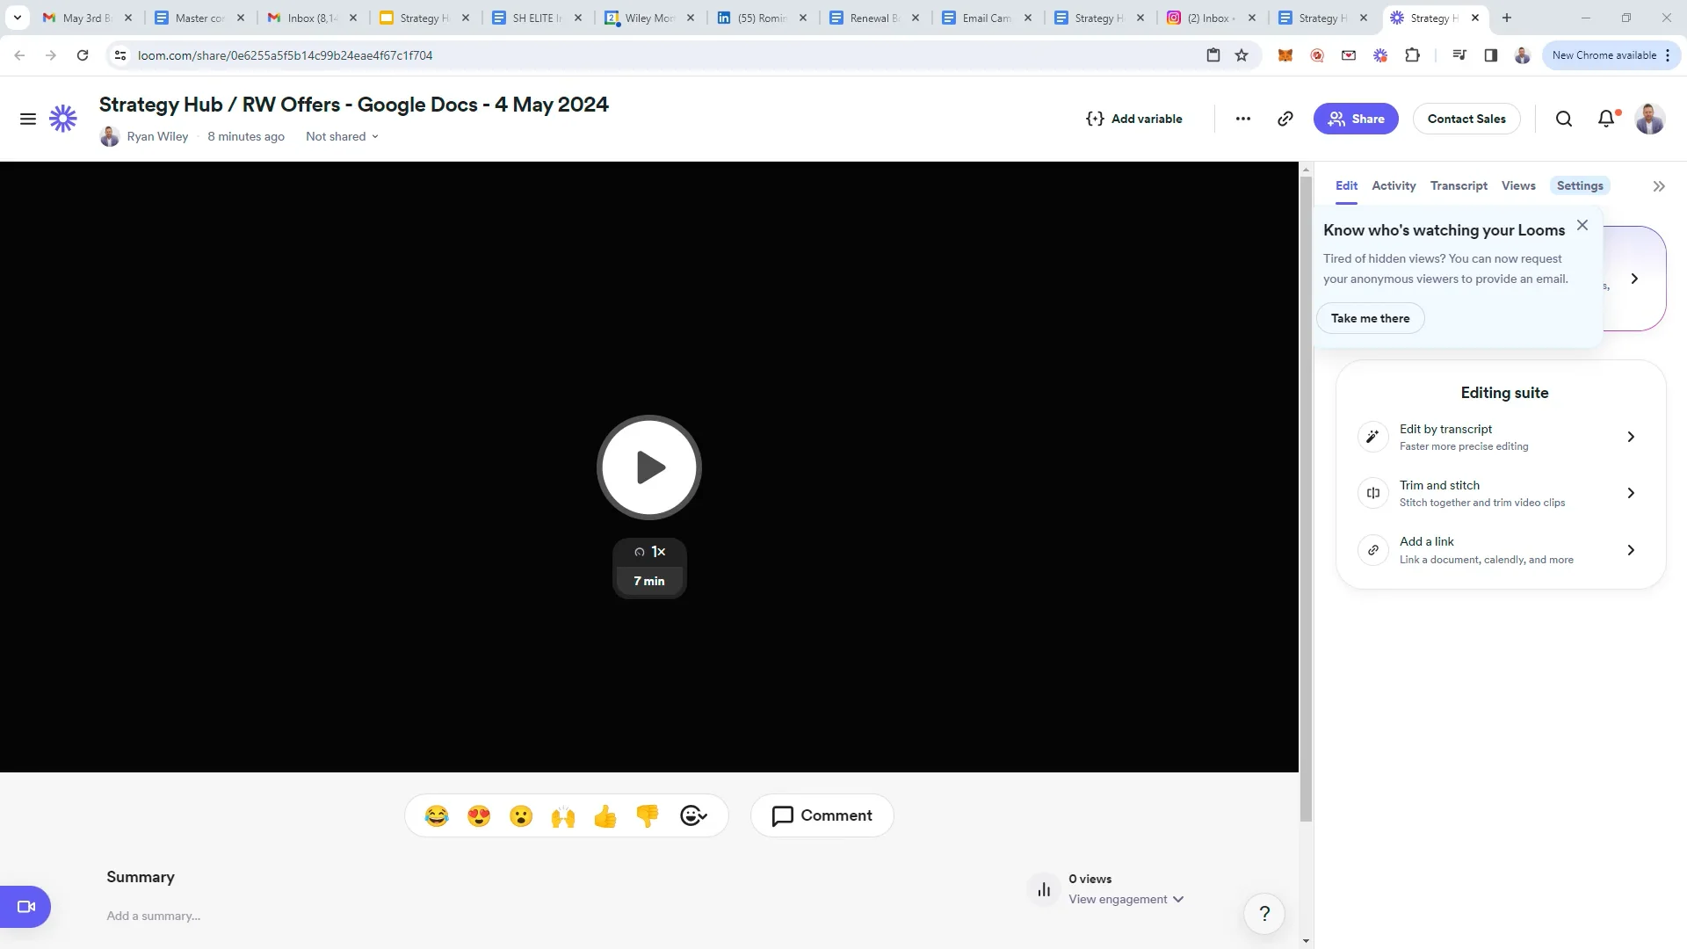Click the Add a link chain icon
This screenshot has width=1687, height=949.
1372,550
